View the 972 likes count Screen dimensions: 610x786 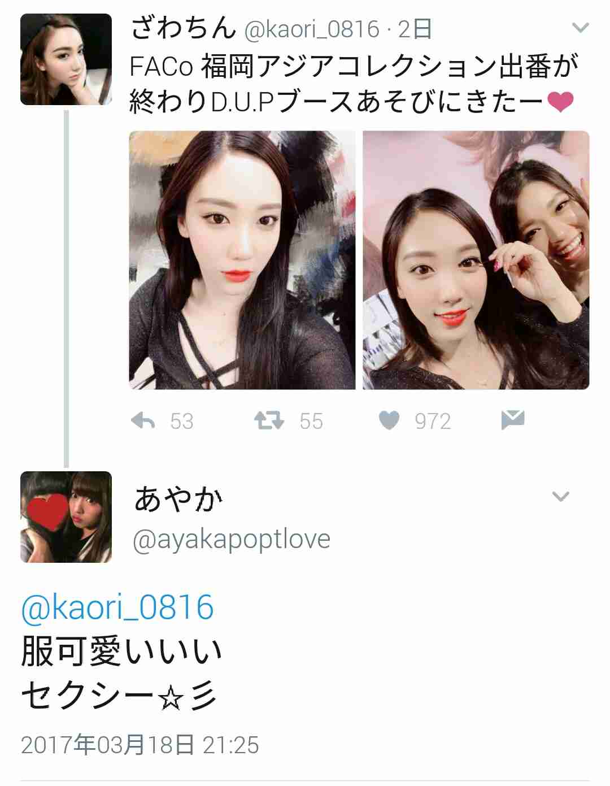click(x=433, y=422)
